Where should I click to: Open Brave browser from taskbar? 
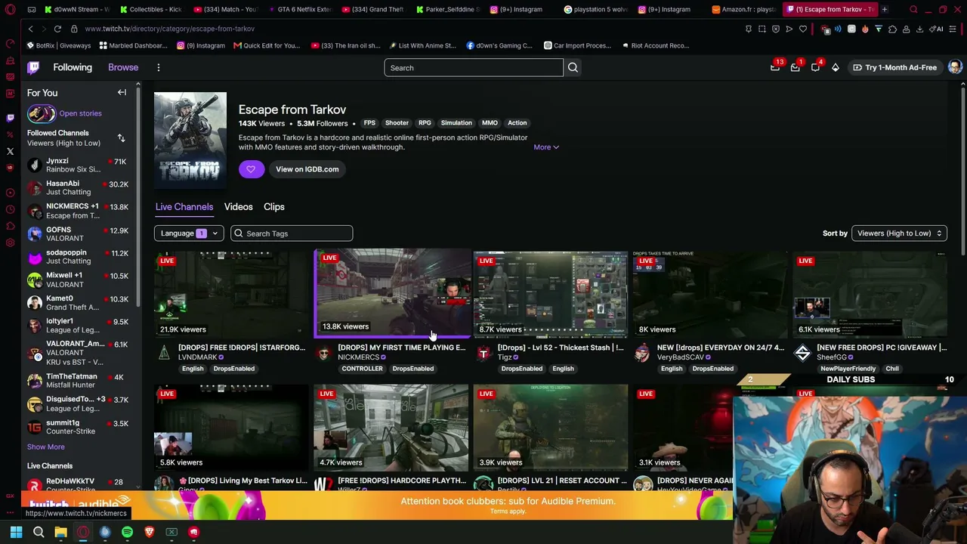point(150,532)
